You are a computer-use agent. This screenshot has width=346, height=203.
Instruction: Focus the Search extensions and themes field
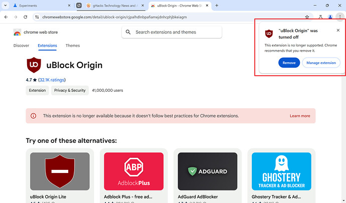176,32
